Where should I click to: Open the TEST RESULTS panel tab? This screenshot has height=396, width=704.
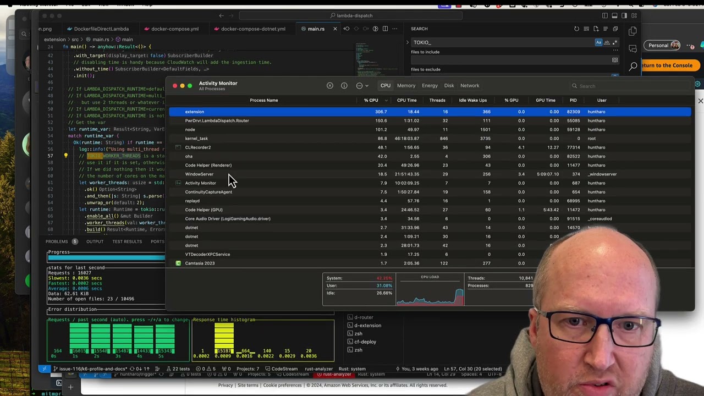coord(127,241)
